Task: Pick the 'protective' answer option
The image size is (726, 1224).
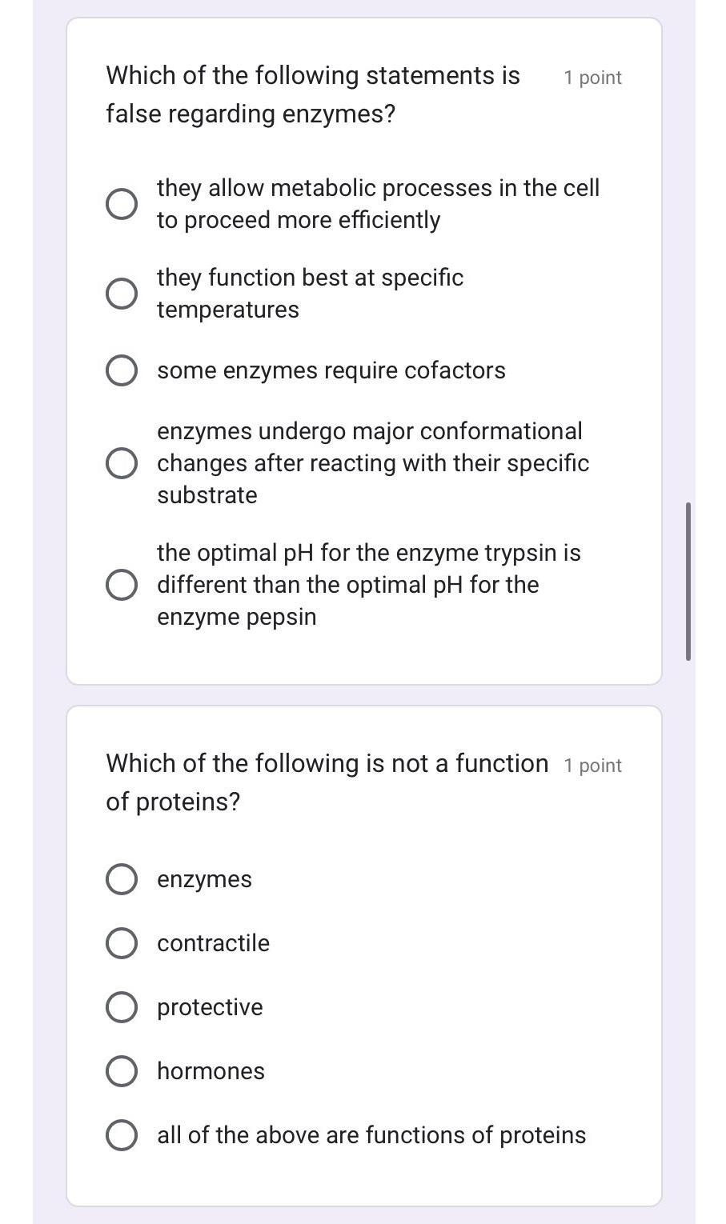Action: [121, 1007]
